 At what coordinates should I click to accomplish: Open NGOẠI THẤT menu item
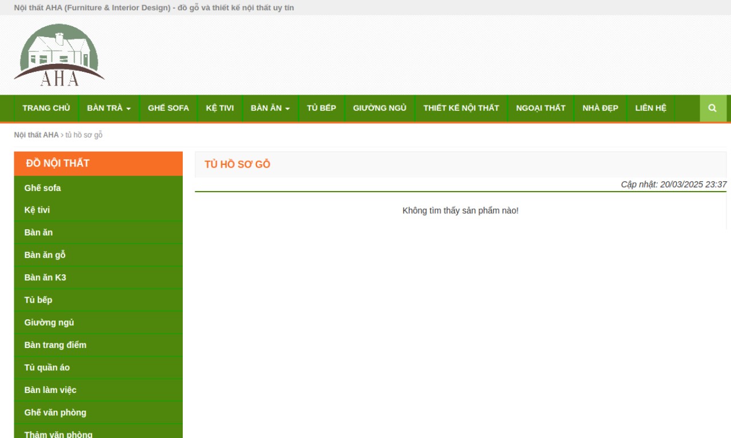click(x=541, y=108)
